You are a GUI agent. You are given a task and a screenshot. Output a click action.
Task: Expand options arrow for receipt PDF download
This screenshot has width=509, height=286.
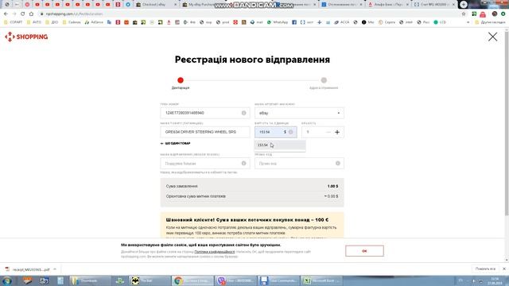pos(55,269)
